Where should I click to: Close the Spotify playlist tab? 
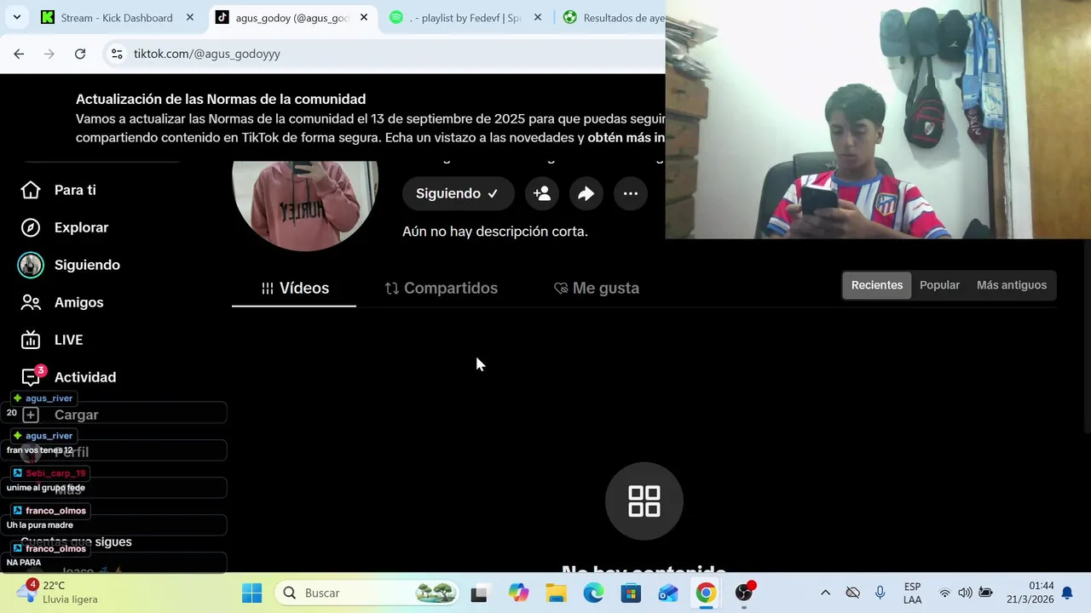(538, 17)
